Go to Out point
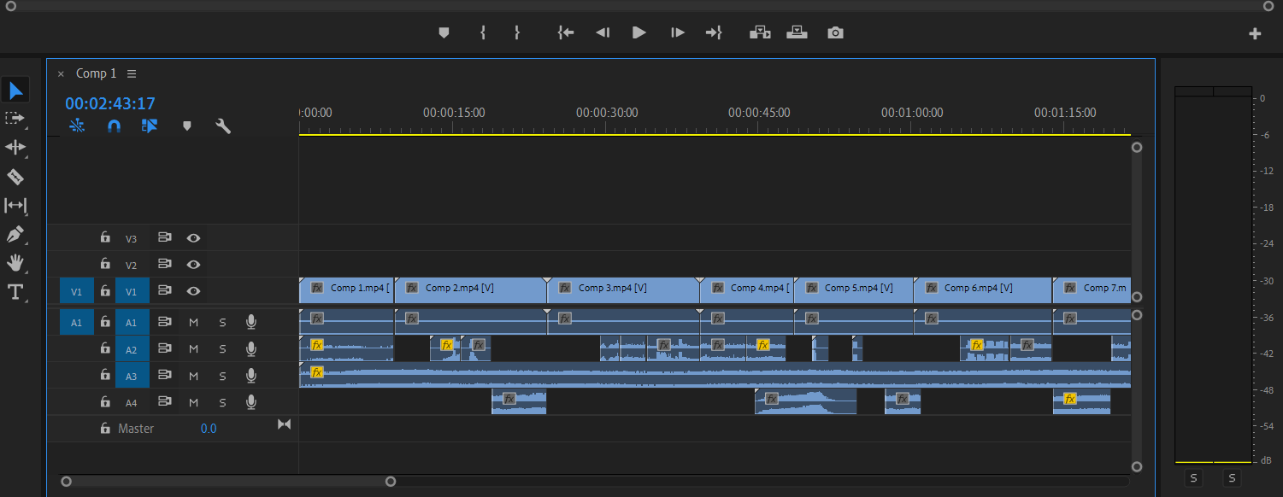 [x=714, y=32]
